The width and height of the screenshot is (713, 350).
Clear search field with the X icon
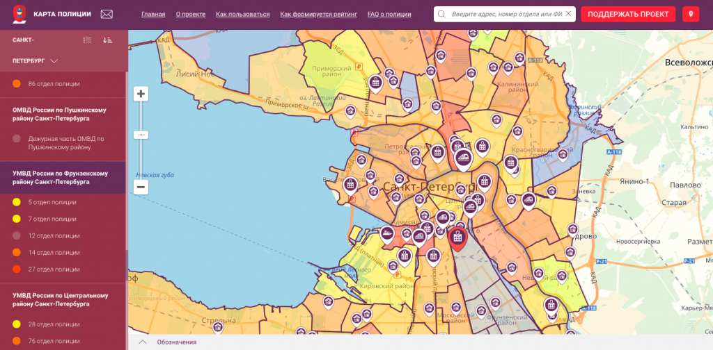pos(568,14)
